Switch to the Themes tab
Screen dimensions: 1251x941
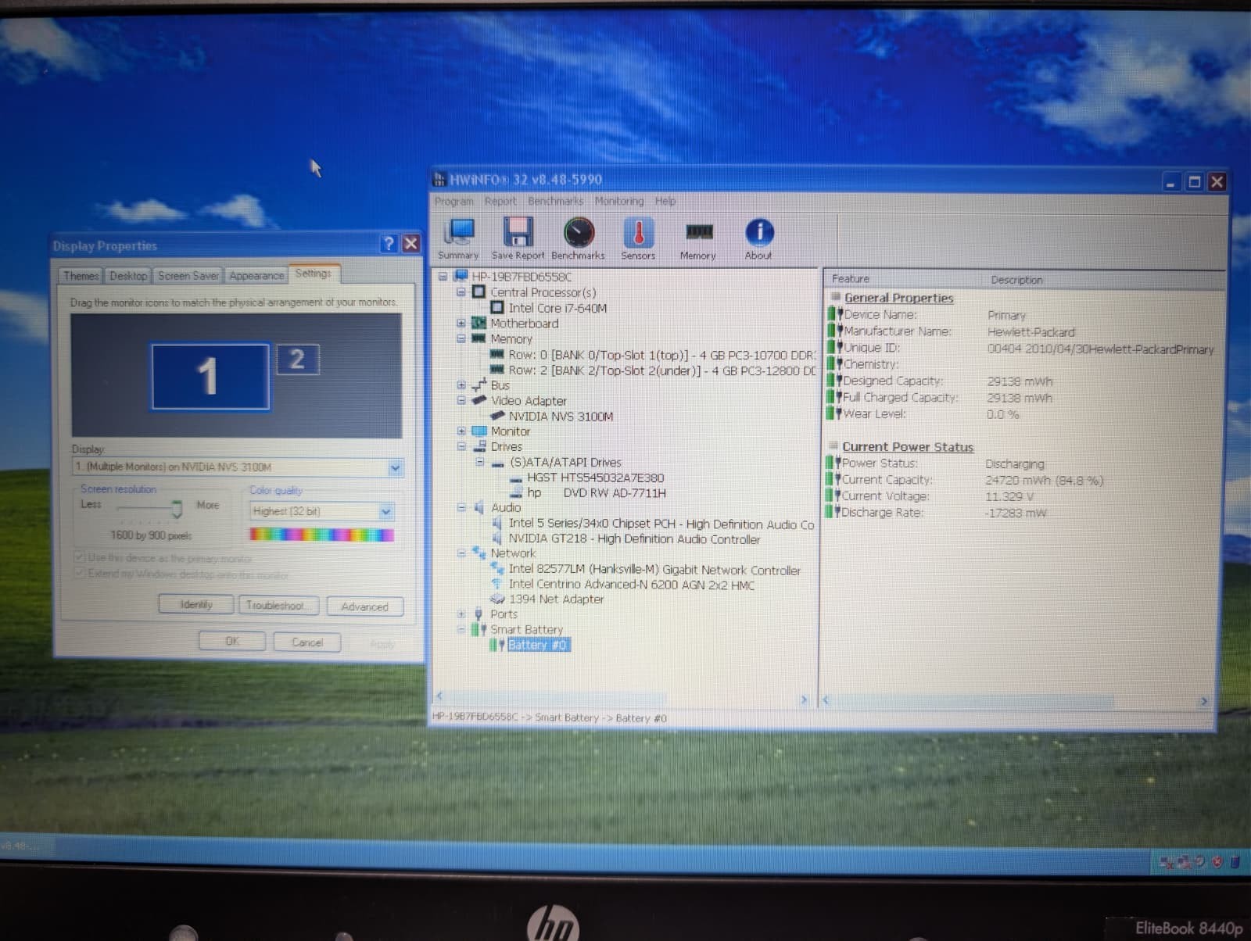click(81, 276)
